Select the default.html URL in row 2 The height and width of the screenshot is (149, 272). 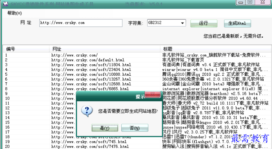[x=88, y=60]
